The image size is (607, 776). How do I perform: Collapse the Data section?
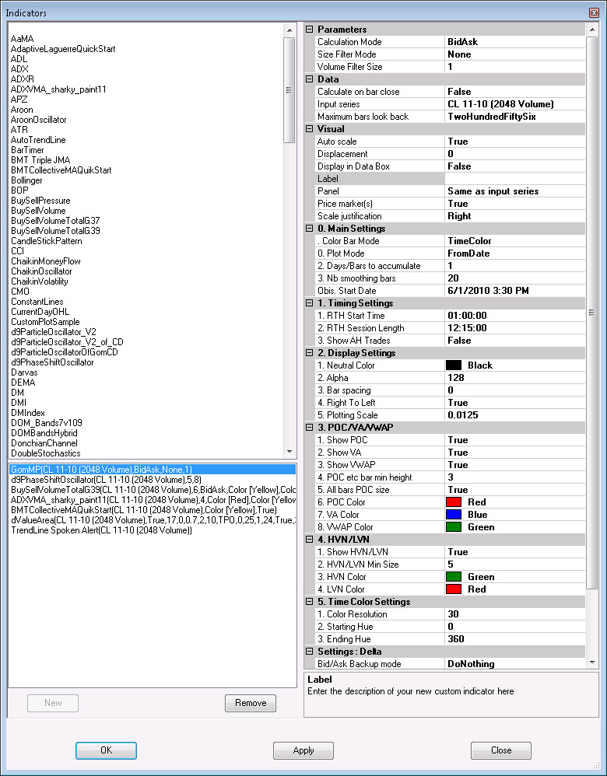tap(309, 79)
